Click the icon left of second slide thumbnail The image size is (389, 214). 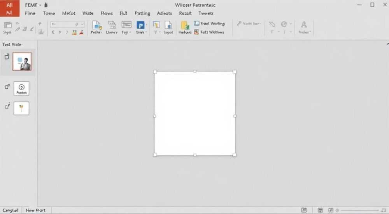7,86
